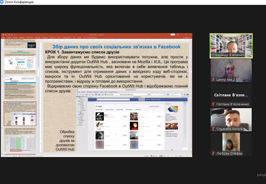Viewport: 266px width, 184px height.
Task: Click the Undo arrow in PowerPoint toolbar
Action: pyautogui.click(x=6, y=35)
